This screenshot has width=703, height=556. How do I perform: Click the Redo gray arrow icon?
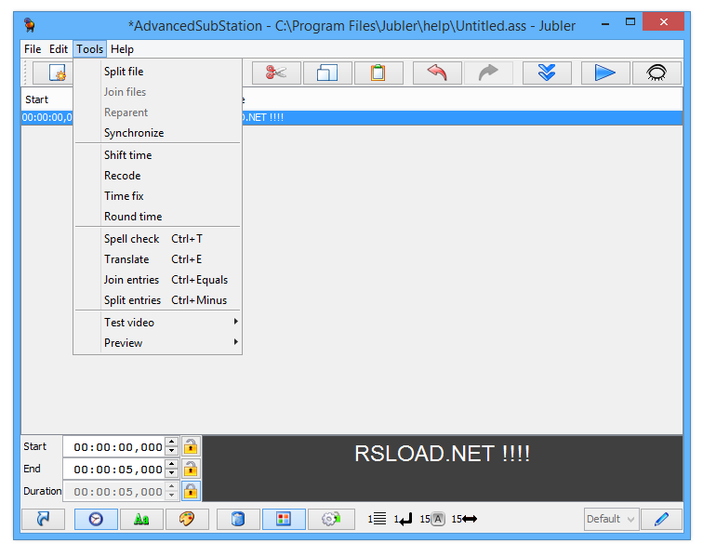488,73
